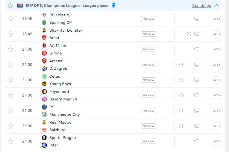229x152 pixels.
Task: Click the Inter club logo
Action: pyautogui.click(x=44, y=145)
